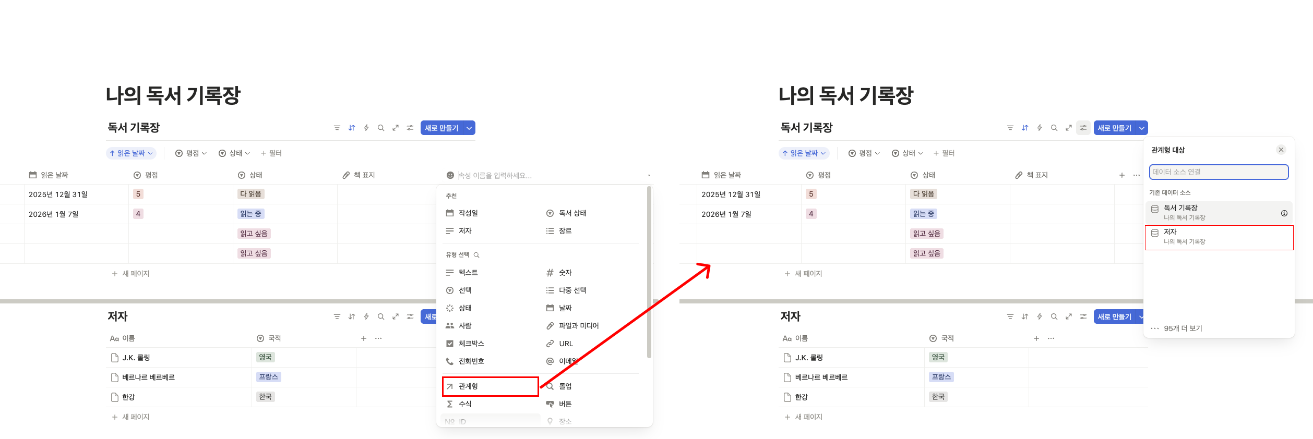Screen dimensions: 1313x439
Task: Click highlighted settings icon in right 독서 기록장 toolbar
Action: (1083, 128)
